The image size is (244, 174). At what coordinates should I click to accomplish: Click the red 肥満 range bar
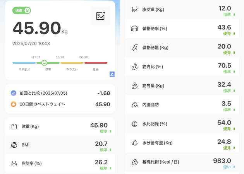click(96, 63)
